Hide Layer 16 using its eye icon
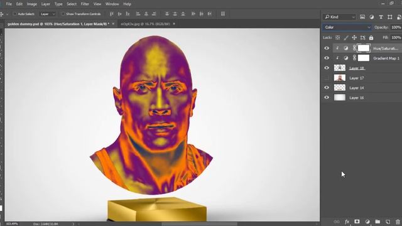The image size is (402, 226). [x=327, y=97]
